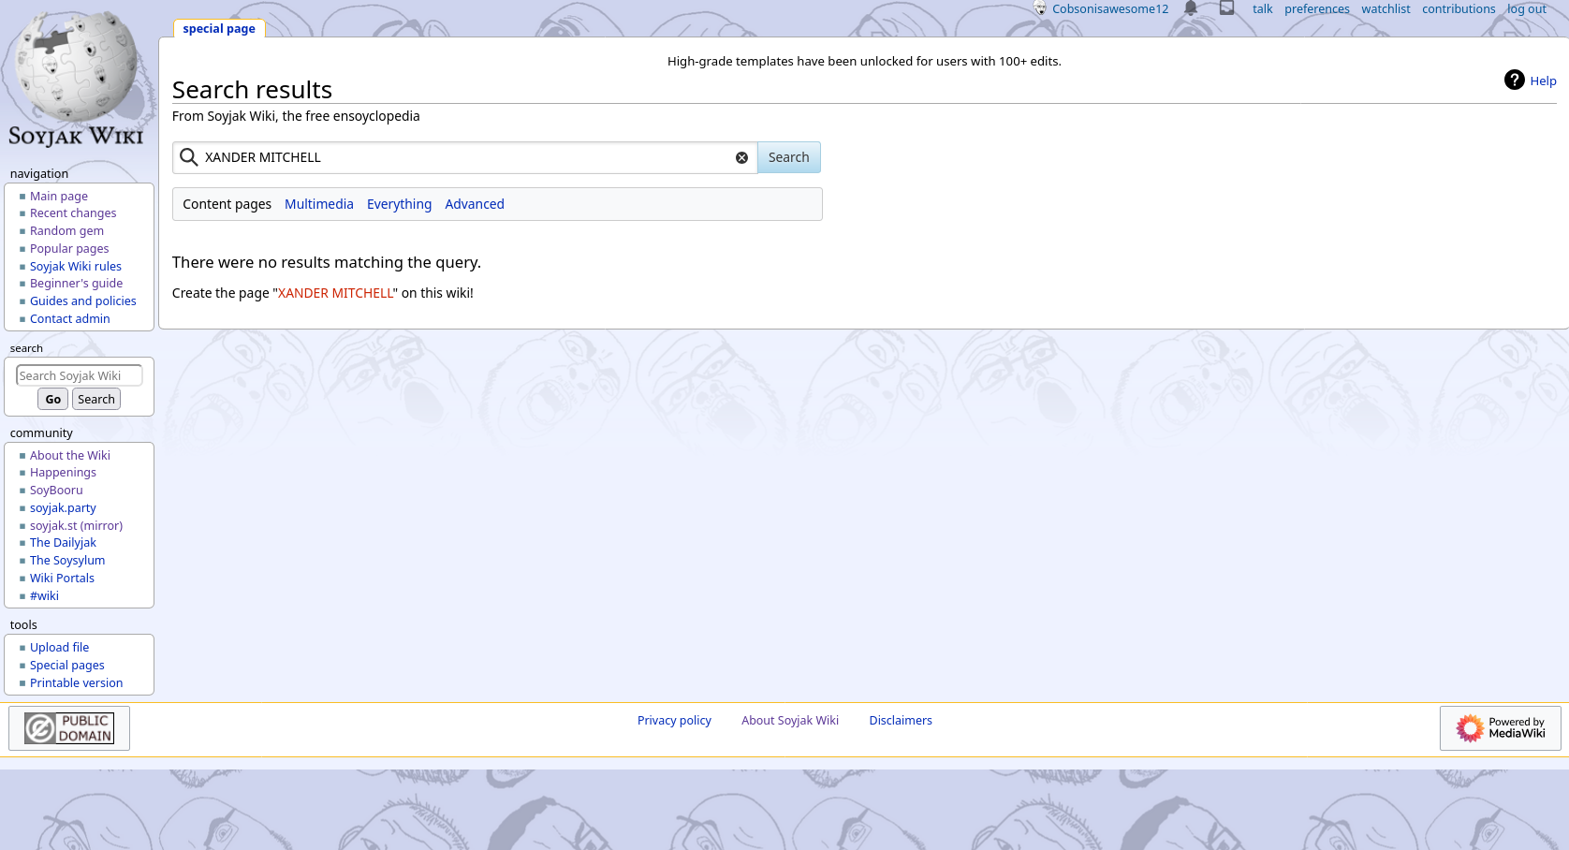The image size is (1569, 850).
Task: Click the Soyjak Wiki globe logo
Action: tap(77, 79)
